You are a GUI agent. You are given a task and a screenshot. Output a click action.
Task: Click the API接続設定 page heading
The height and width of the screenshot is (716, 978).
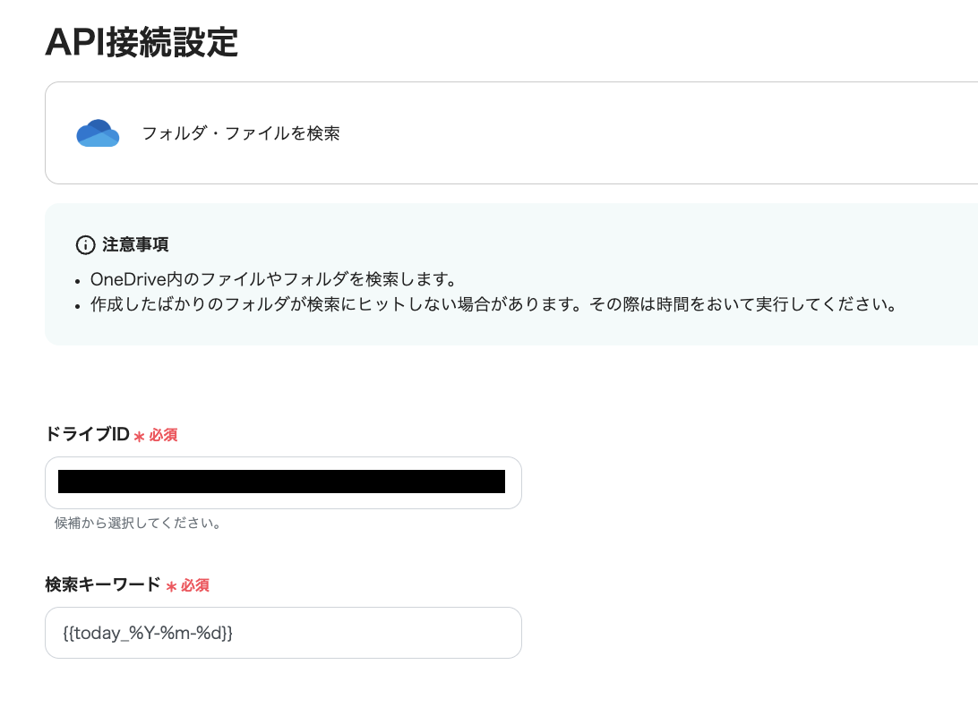pos(142,41)
